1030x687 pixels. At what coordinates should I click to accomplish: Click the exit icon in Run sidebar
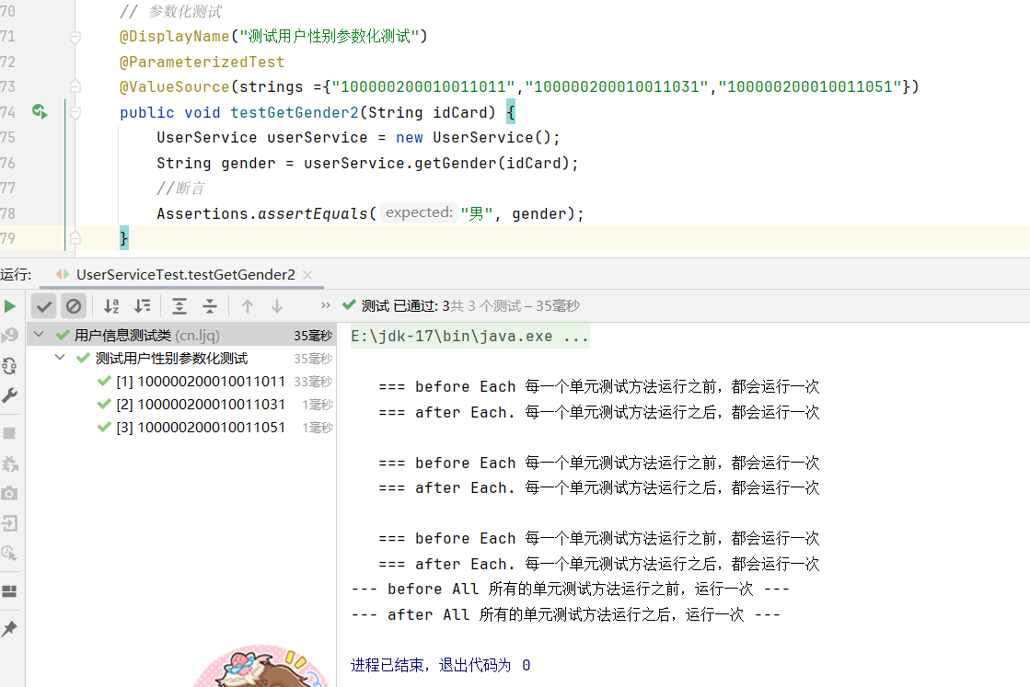point(9,523)
